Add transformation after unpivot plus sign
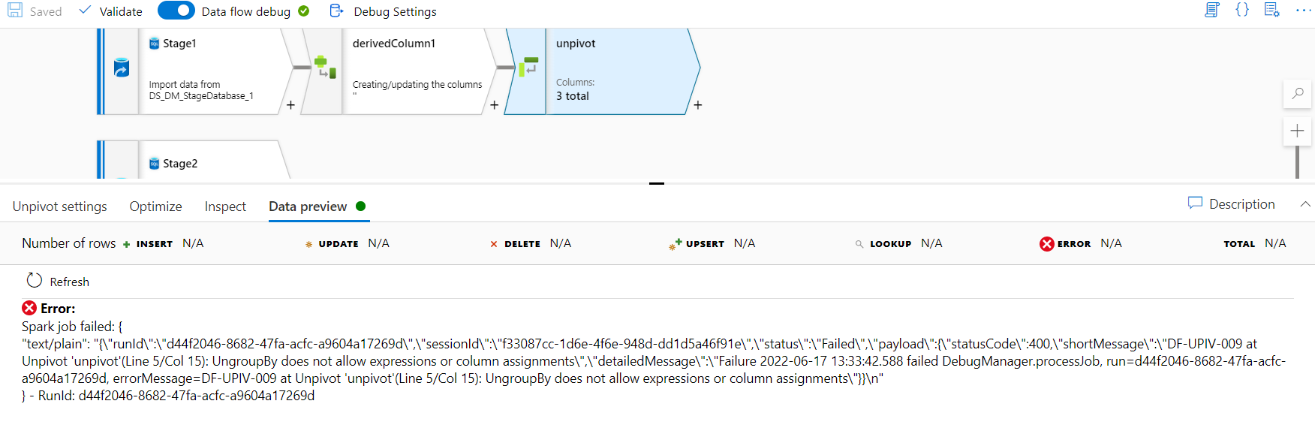The width and height of the screenshot is (1315, 437). [698, 105]
